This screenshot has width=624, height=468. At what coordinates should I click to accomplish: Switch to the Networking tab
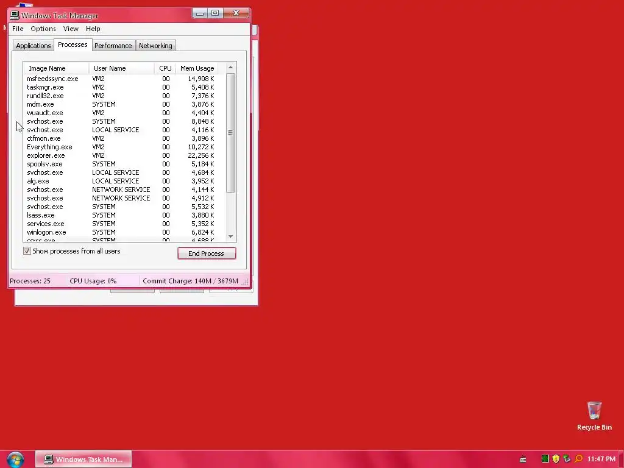coord(155,46)
